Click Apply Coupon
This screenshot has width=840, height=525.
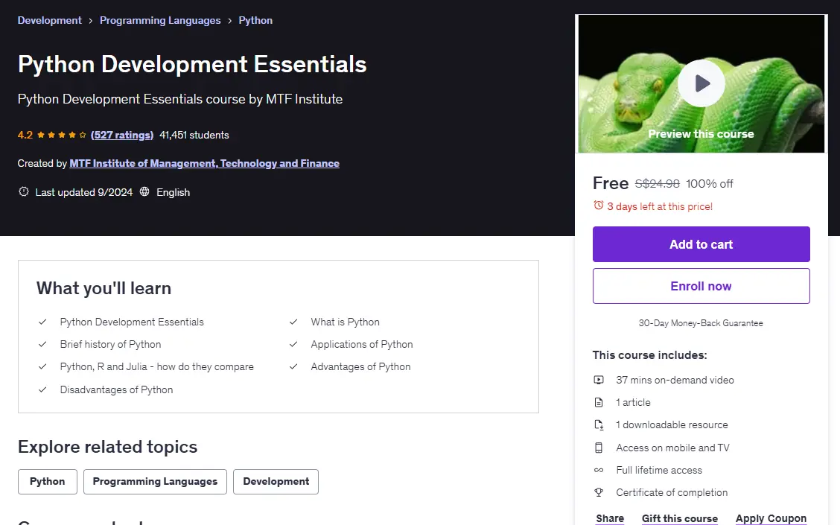(x=770, y=518)
